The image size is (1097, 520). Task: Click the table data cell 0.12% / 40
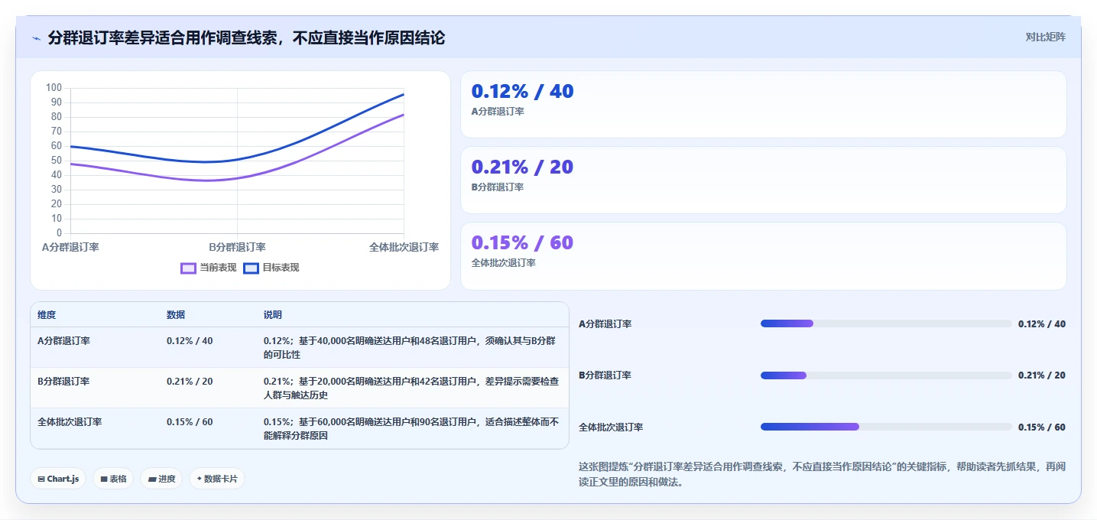190,341
